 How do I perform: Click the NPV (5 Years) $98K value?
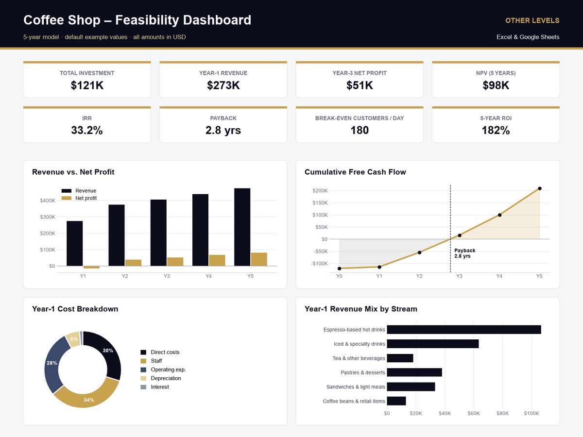click(x=496, y=85)
